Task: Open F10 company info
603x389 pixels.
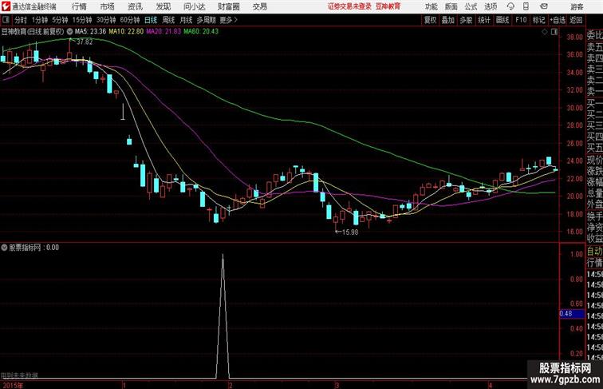Action: 521,20
